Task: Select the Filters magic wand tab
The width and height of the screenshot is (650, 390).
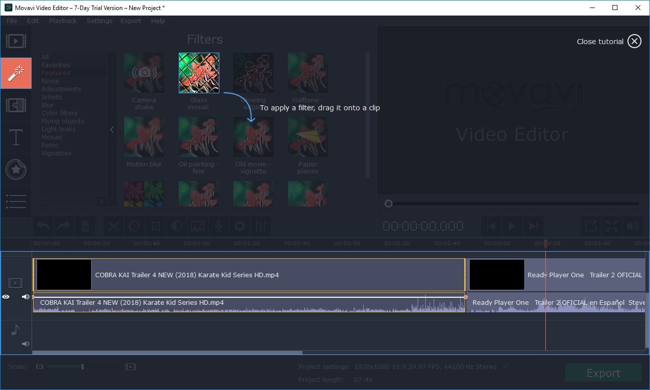Action: coord(16,73)
